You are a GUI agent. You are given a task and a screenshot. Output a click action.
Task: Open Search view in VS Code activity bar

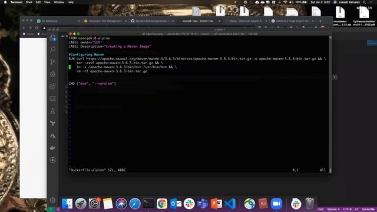click(x=52, y=49)
